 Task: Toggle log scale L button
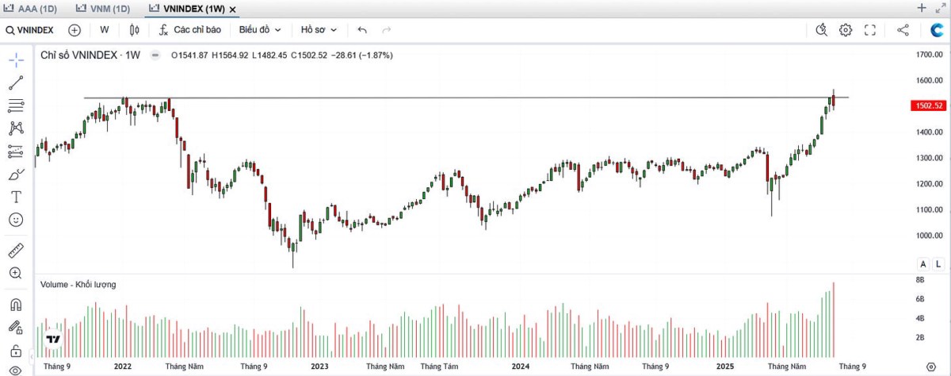tap(938, 264)
